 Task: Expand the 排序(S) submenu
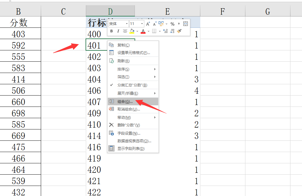[x=133, y=69]
